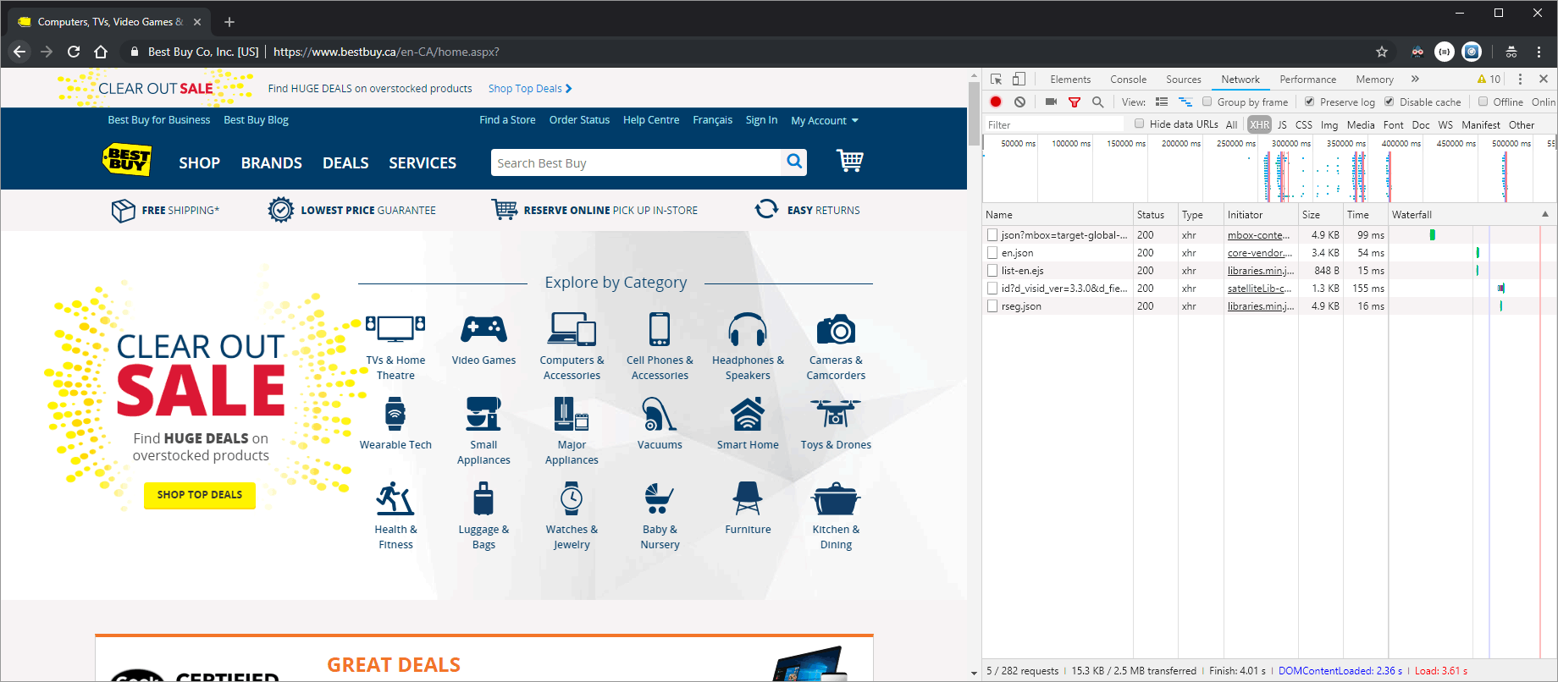Open a new browser tab
Screen dimensions: 1558x682
(x=229, y=22)
